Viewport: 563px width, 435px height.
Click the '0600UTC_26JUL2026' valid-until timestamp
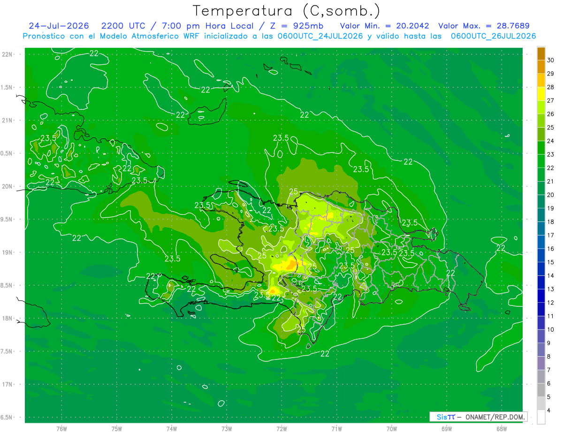(493, 36)
